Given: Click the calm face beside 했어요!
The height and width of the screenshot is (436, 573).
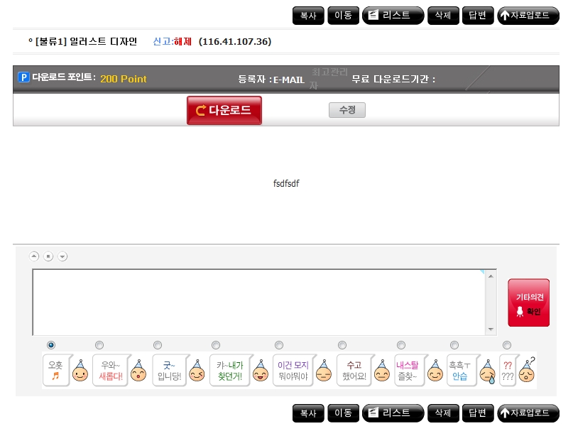Looking at the screenshot, I should pyautogui.click(x=382, y=371).
